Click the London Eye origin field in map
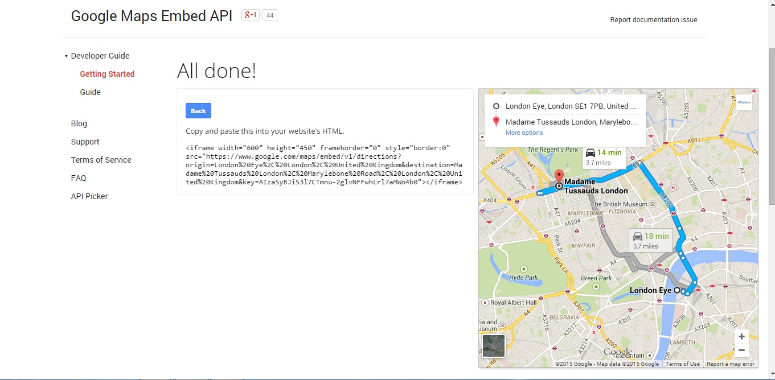 pyautogui.click(x=571, y=106)
